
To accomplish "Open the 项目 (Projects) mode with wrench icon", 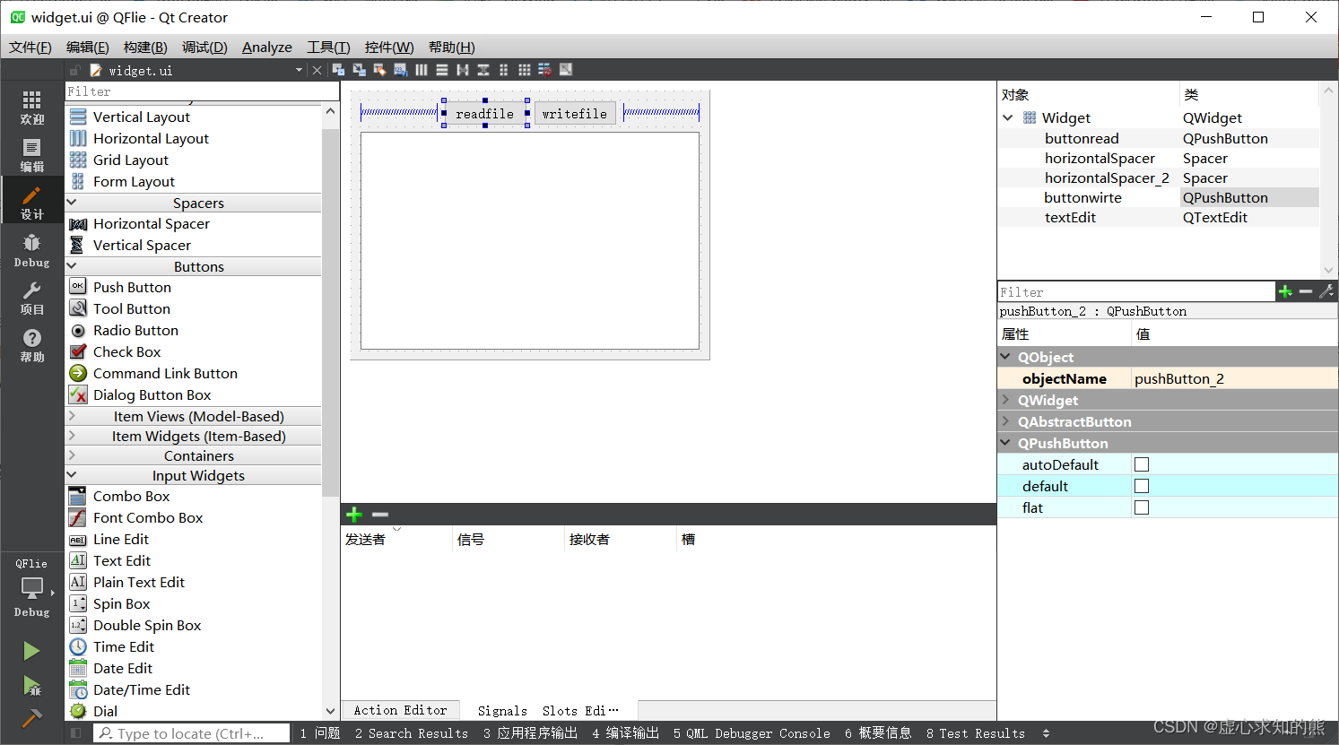I will 31,298.
